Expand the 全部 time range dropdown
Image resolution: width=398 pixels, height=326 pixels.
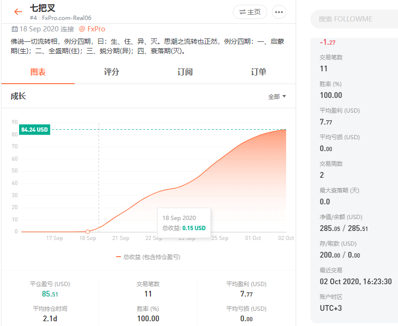277,96
